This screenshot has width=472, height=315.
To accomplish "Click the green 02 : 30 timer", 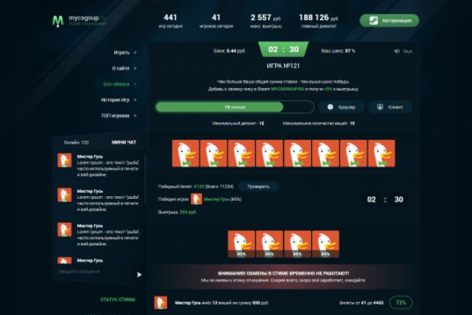I will (x=283, y=49).
